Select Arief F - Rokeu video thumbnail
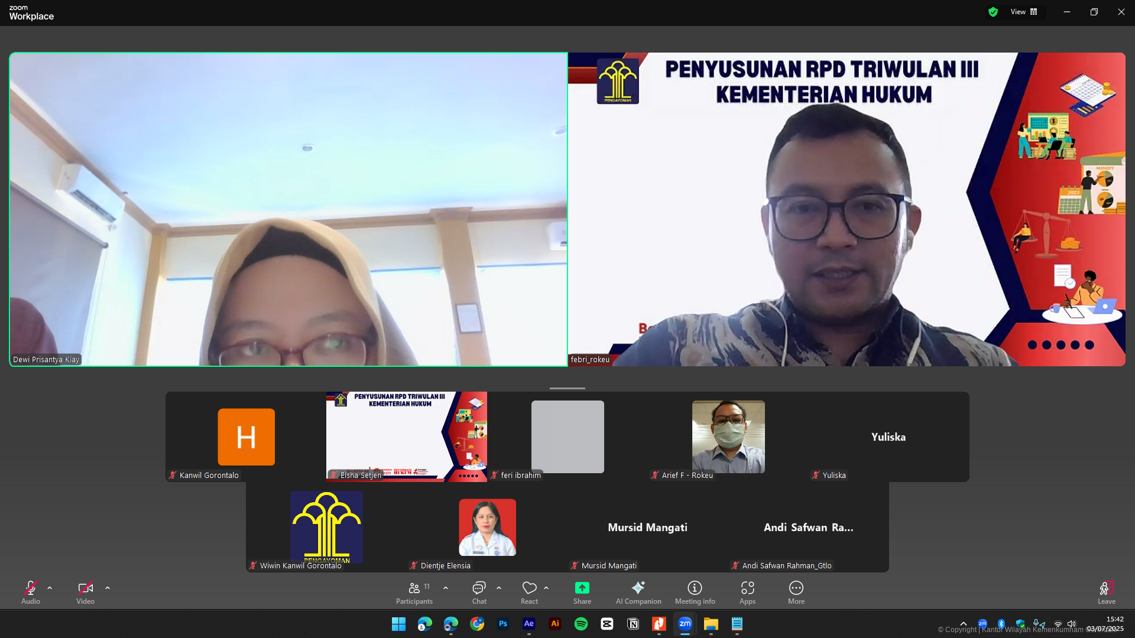 tap(728, 437)
